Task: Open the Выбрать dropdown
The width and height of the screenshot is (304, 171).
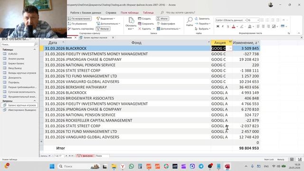Action: click(203, 28)
